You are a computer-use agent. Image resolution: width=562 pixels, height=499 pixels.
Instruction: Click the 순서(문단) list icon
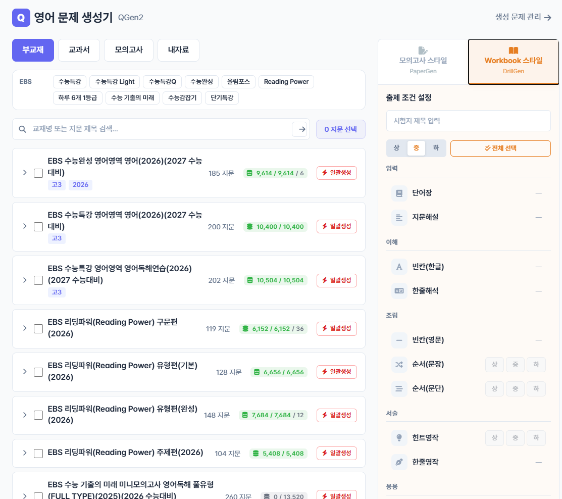(399, 388)
